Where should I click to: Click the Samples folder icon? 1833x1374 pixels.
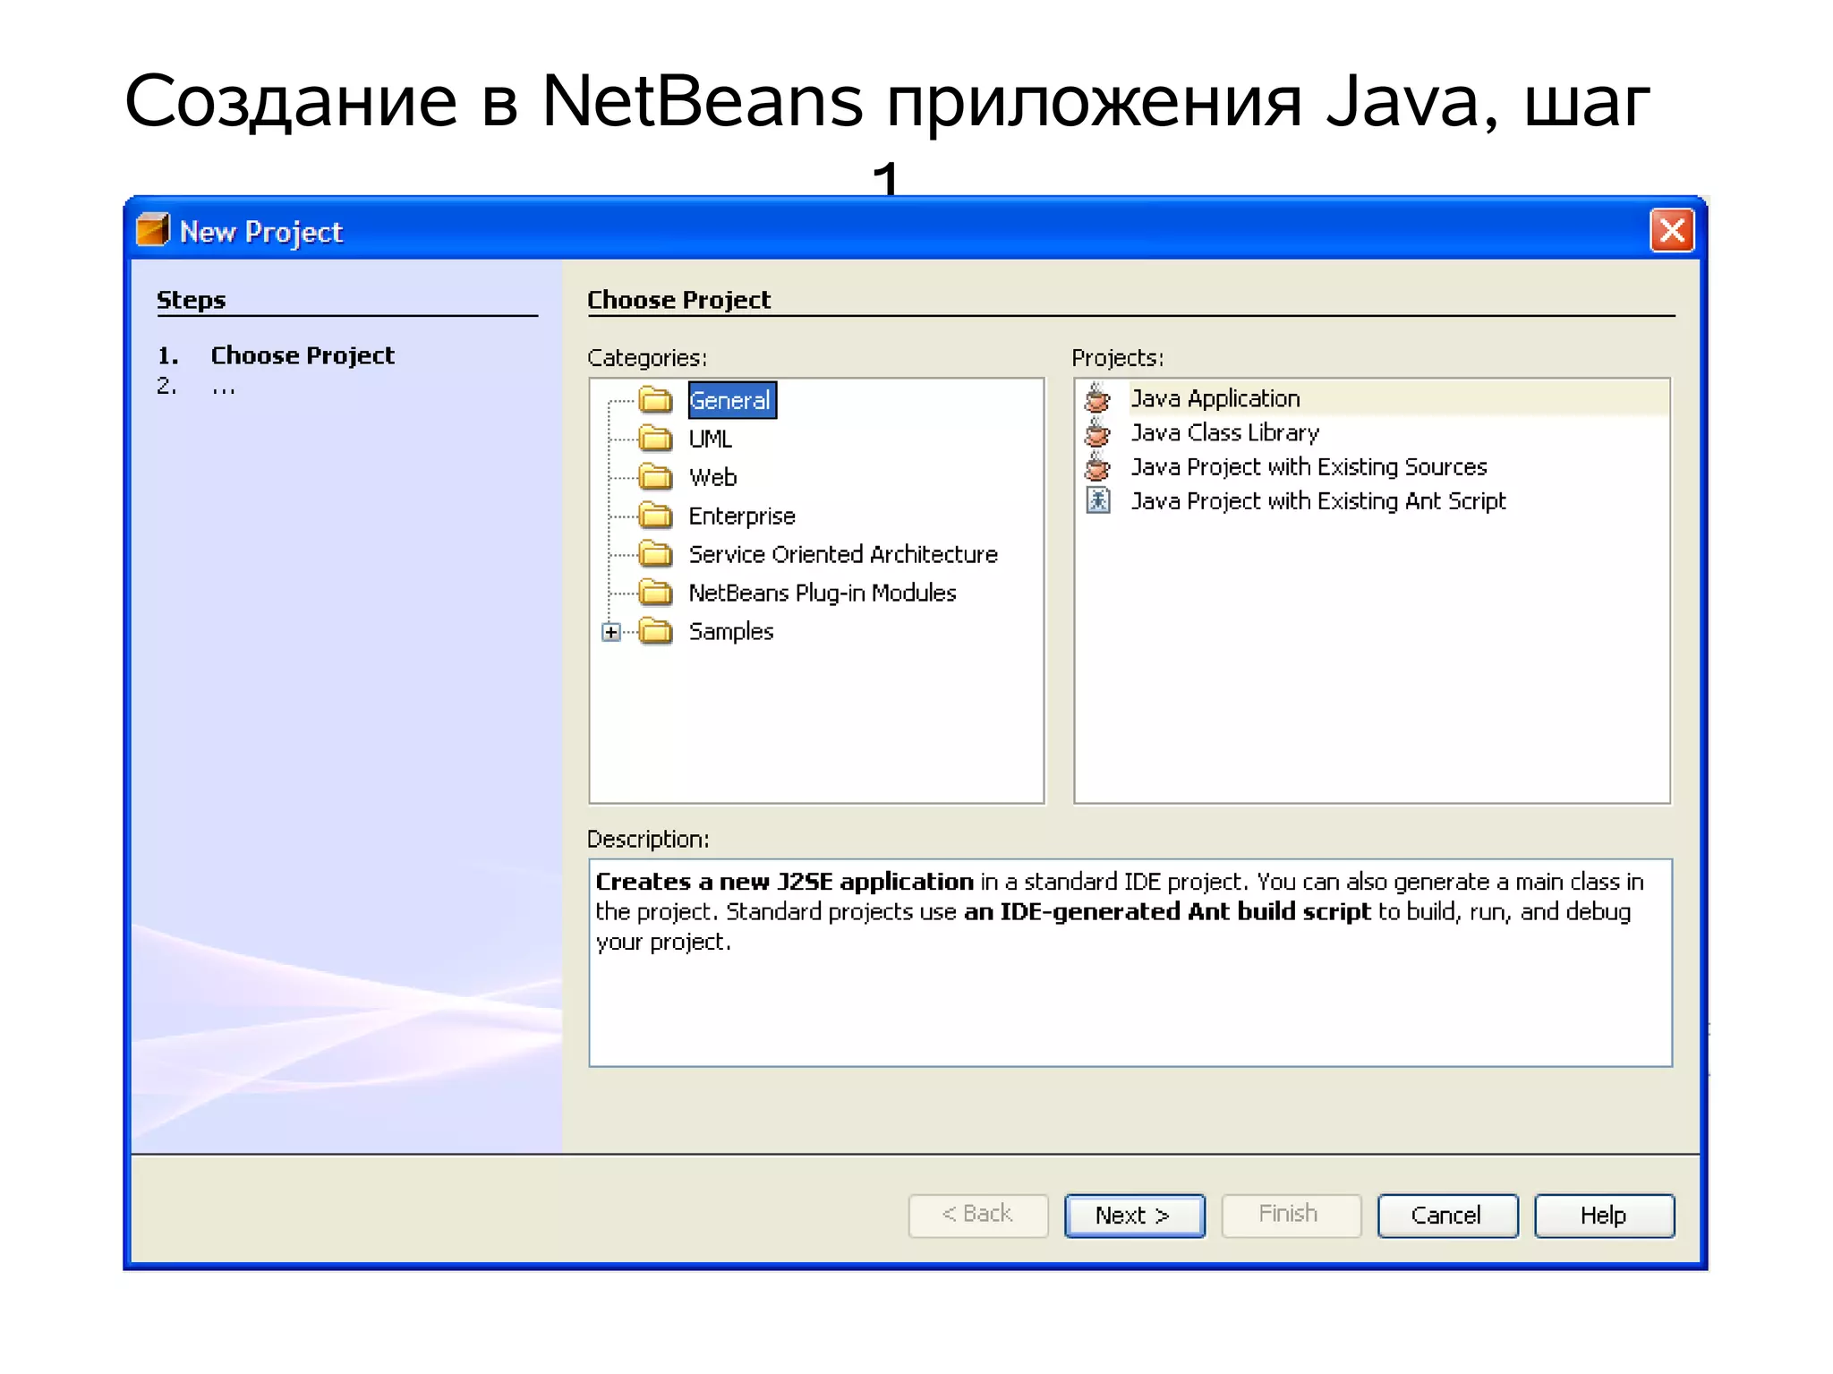(655, 631)
